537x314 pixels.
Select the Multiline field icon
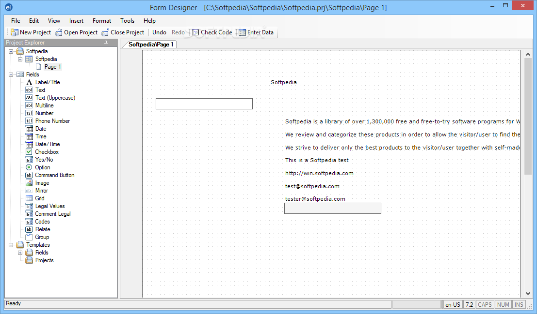pos(29,105)
